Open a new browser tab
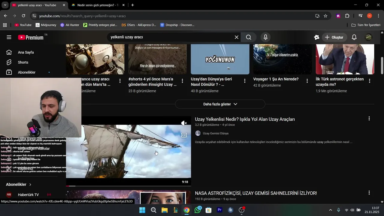Viewport: 384px width, 216px height. click(x=133, y=5)
